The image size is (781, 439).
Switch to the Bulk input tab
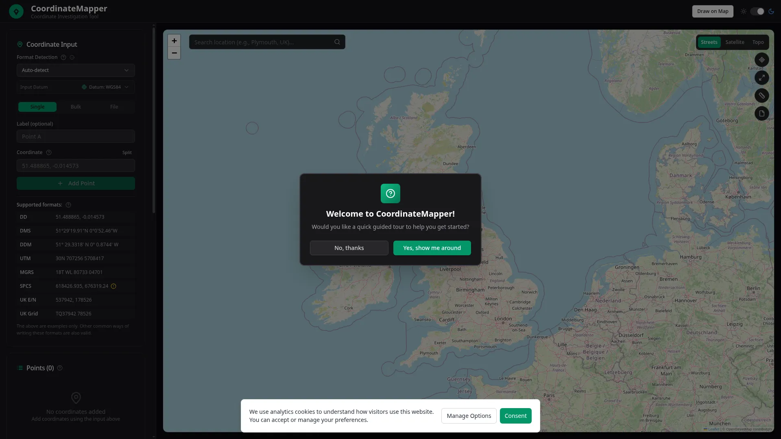(76, 107)
